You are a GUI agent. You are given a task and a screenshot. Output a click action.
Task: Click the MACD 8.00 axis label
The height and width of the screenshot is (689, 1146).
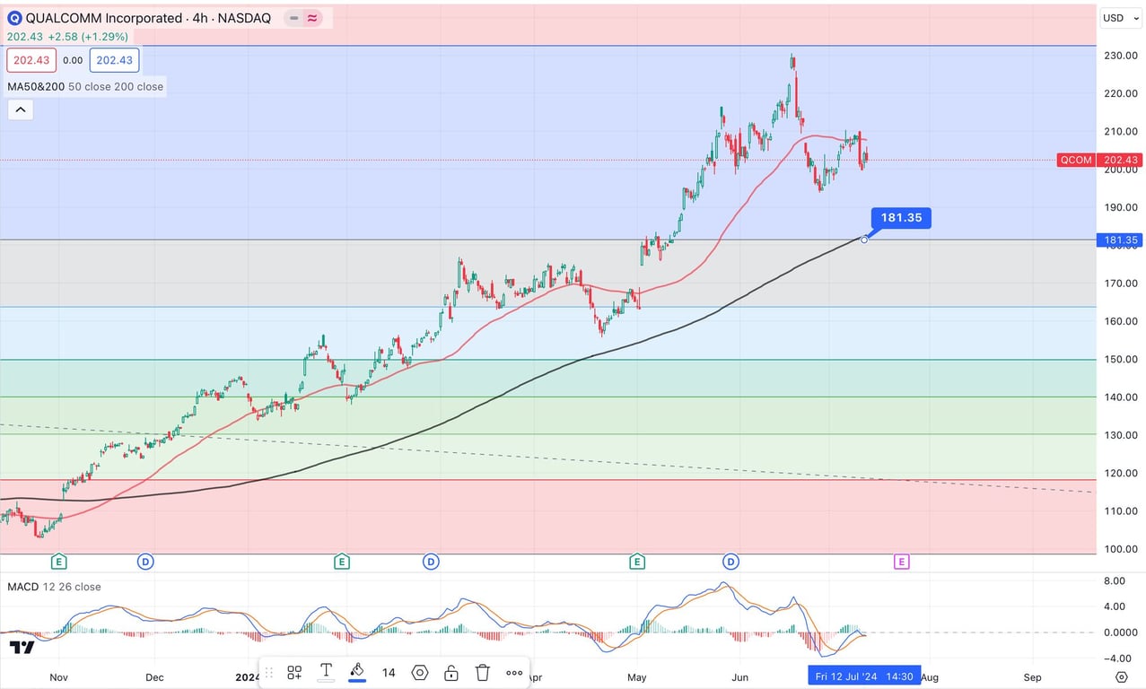pos(1115,581)
